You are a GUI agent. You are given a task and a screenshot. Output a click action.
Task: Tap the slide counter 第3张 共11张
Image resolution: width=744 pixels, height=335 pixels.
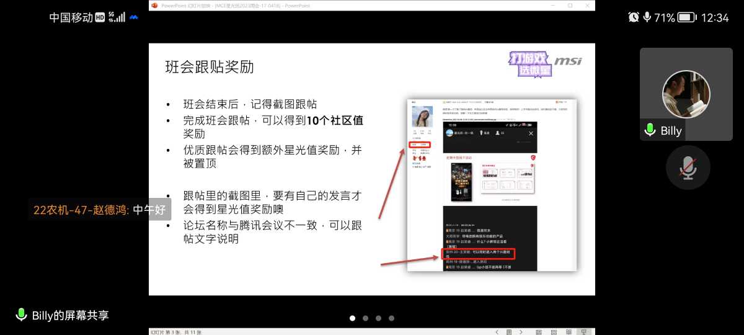pos(176,332)
